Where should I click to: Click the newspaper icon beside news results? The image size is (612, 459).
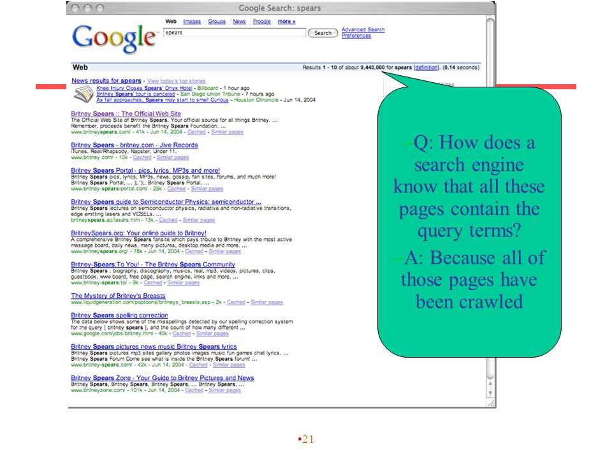(83, 94)
